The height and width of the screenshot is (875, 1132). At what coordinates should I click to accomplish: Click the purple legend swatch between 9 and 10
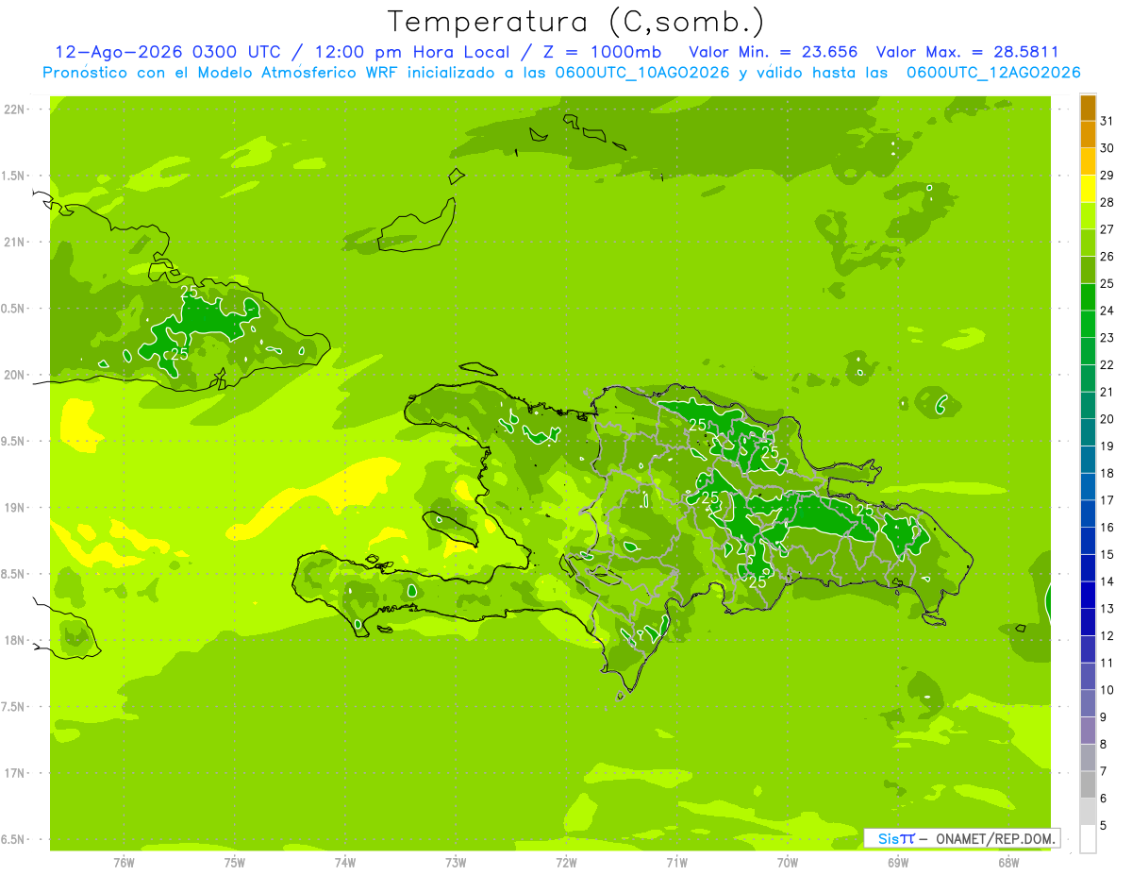1088,703
